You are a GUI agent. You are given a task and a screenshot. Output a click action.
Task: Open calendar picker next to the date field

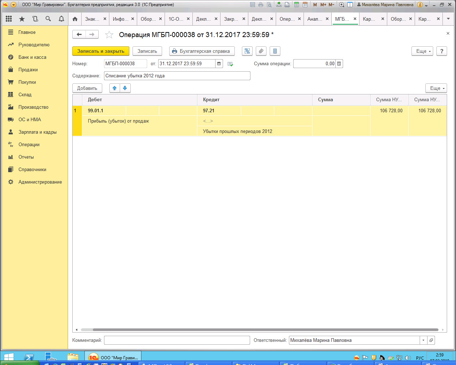(219, 64)
